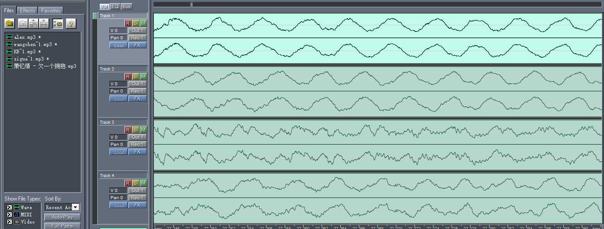The image size is (604, 229).
Task: Click the Full Paths button
Action: click(62, 226)
